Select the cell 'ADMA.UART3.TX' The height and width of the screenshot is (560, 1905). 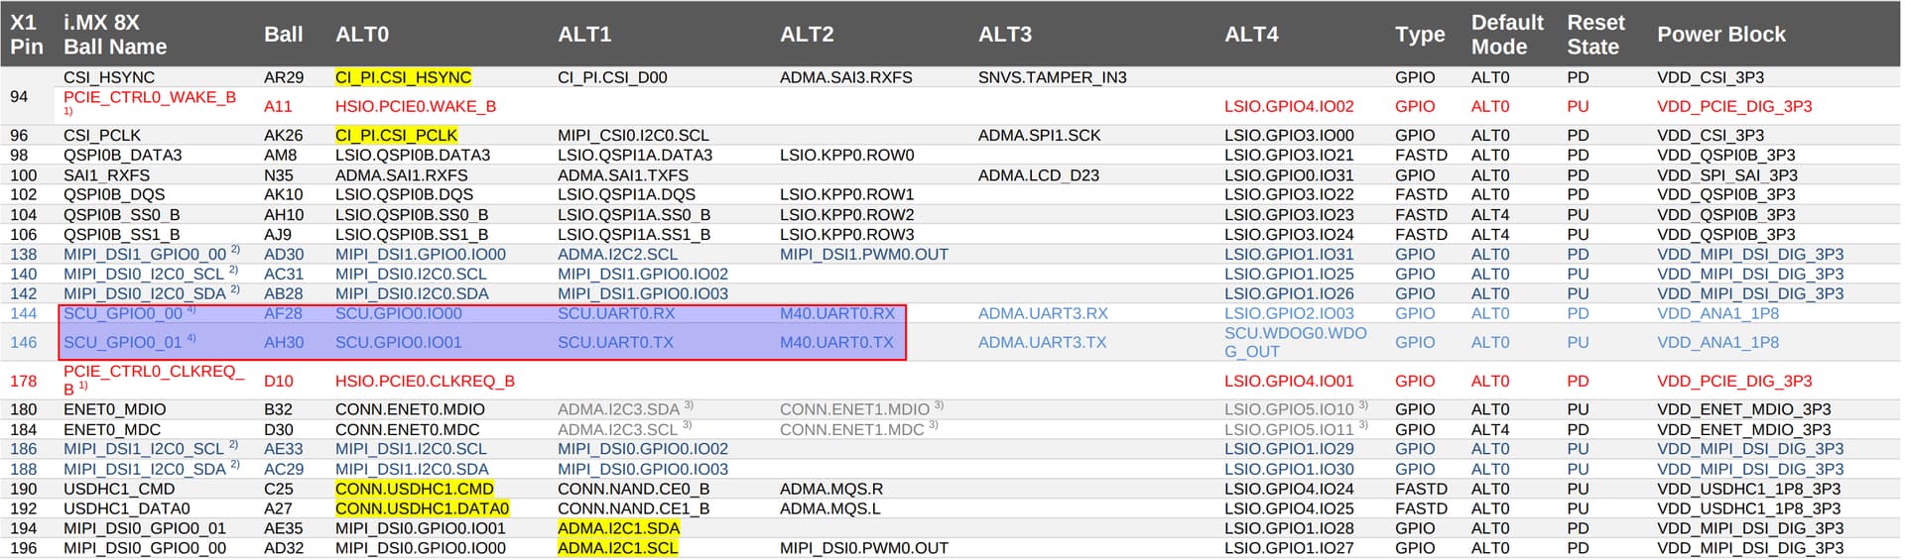point(1042,342)
